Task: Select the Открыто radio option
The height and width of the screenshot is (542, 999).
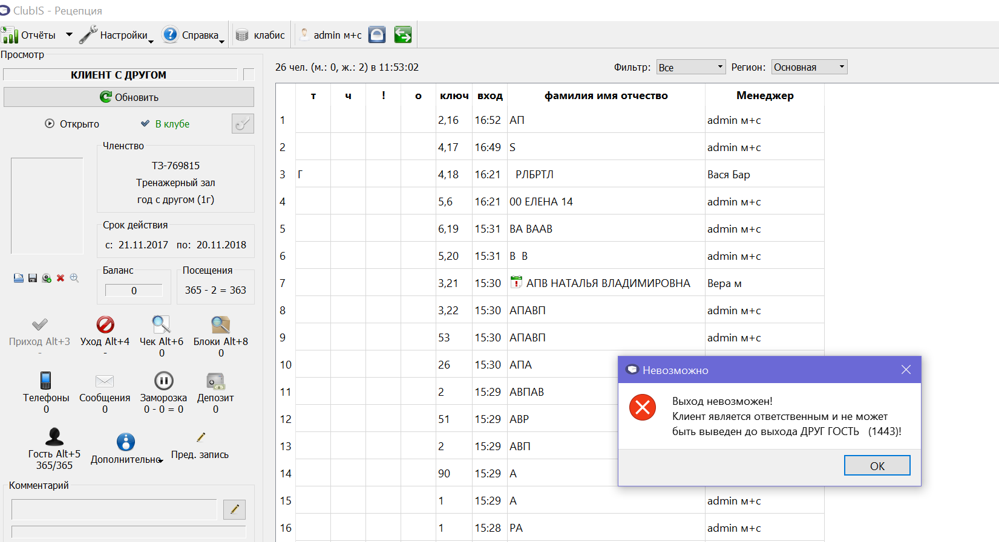Action: (50, 123)
